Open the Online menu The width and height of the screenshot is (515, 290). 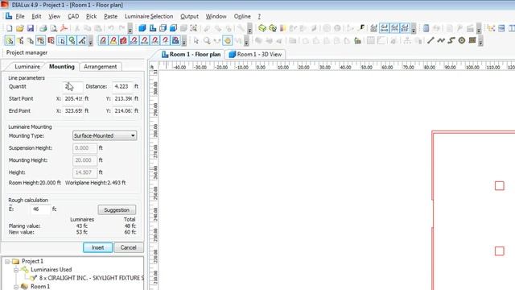pyautogui.click(x=242, y=16)
